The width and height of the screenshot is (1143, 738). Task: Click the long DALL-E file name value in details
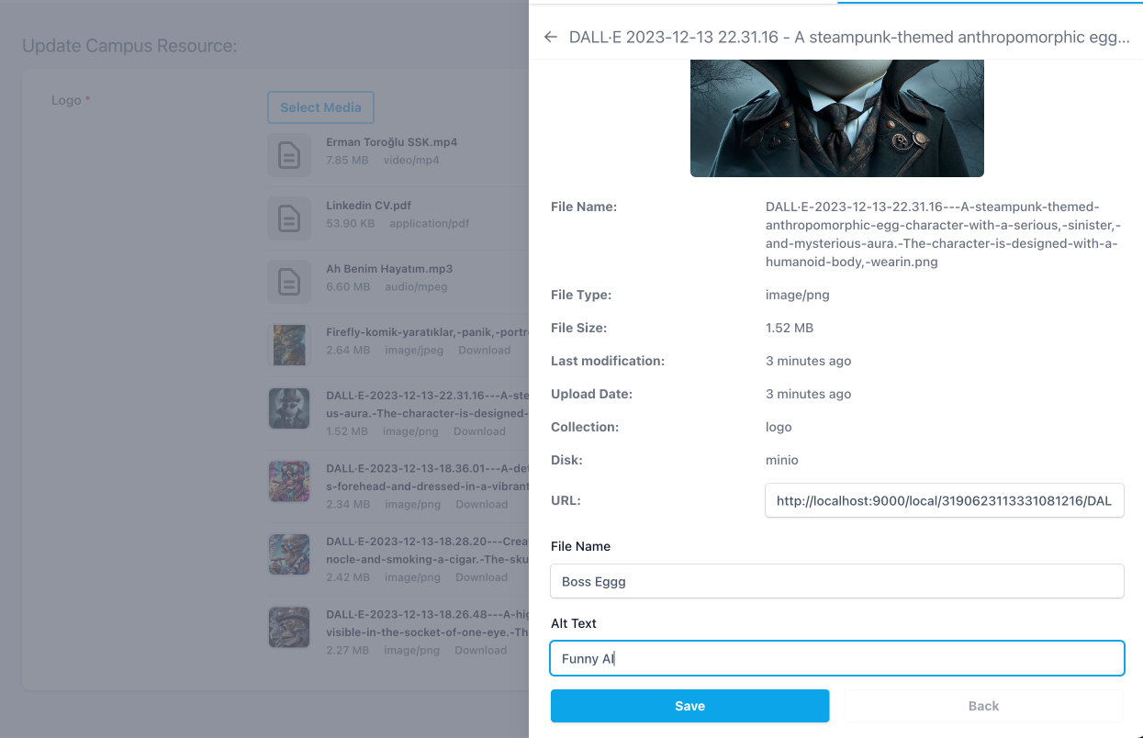(944, 234)
